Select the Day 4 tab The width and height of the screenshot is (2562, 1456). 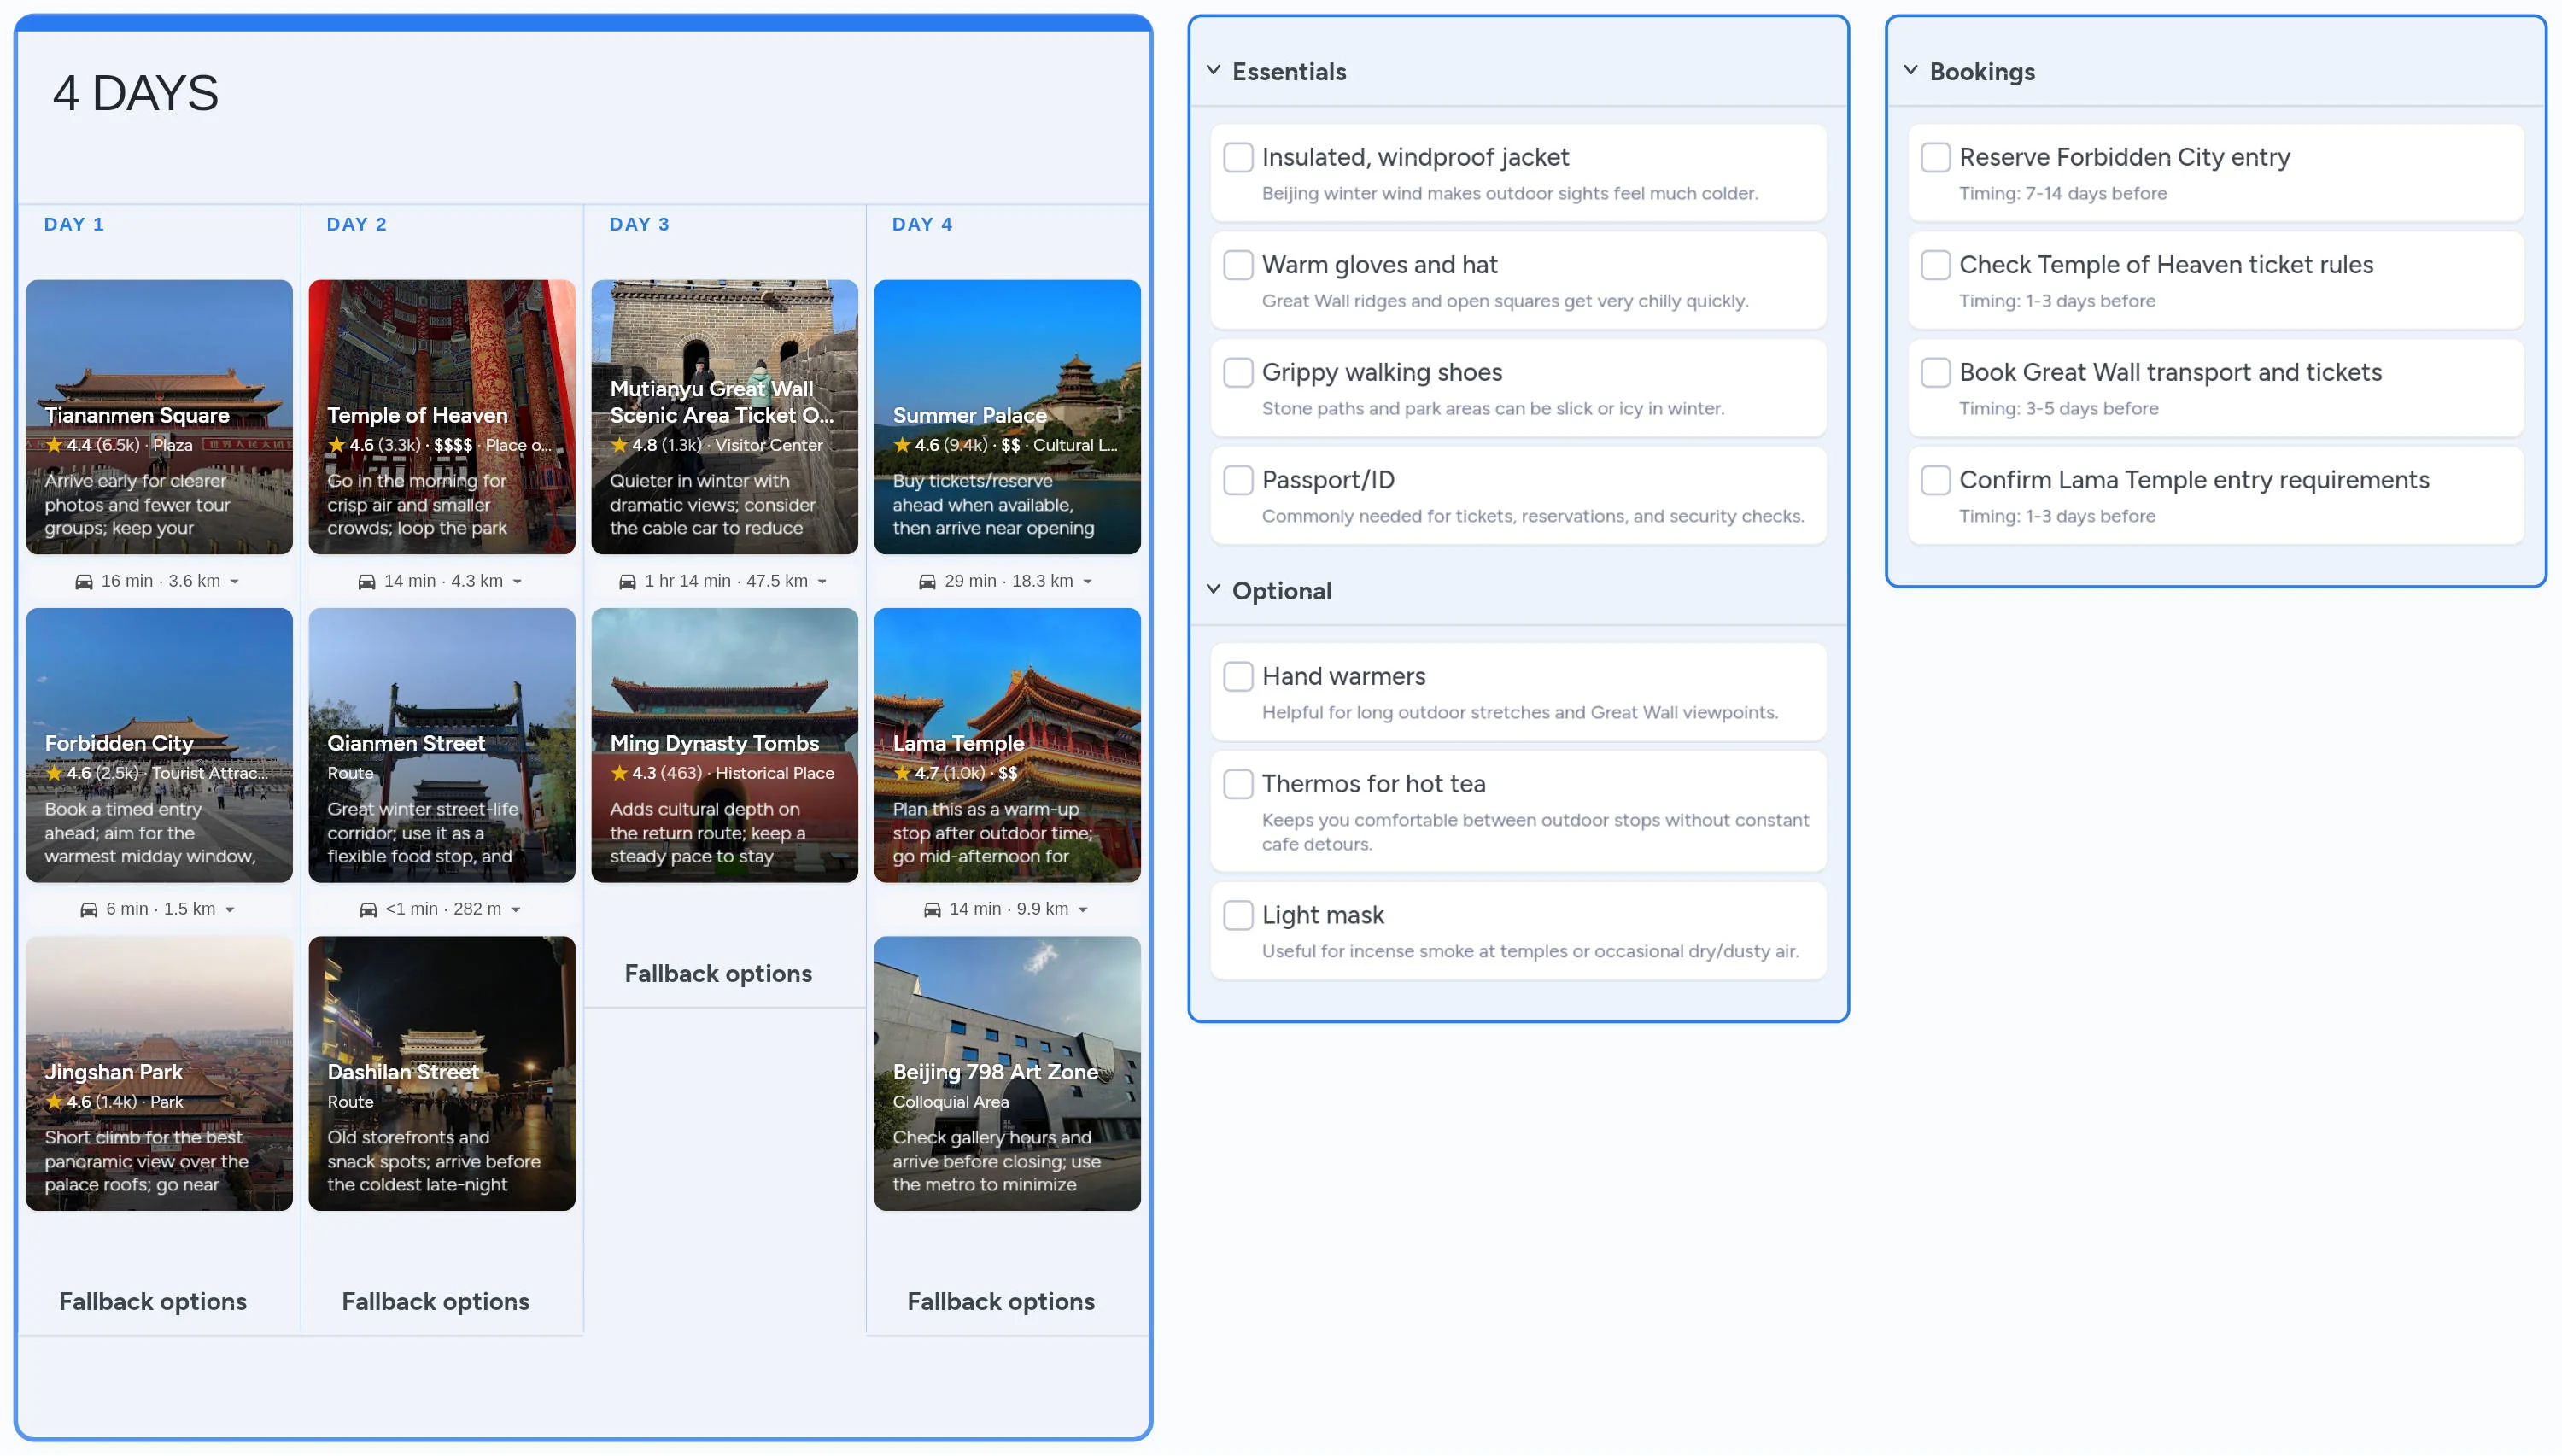tap(921, 224)
